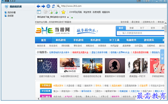Open 首页 in the blue navigation bar
Image resolution: width=168 pixels, height=104 pixels.
pos(43,40)
